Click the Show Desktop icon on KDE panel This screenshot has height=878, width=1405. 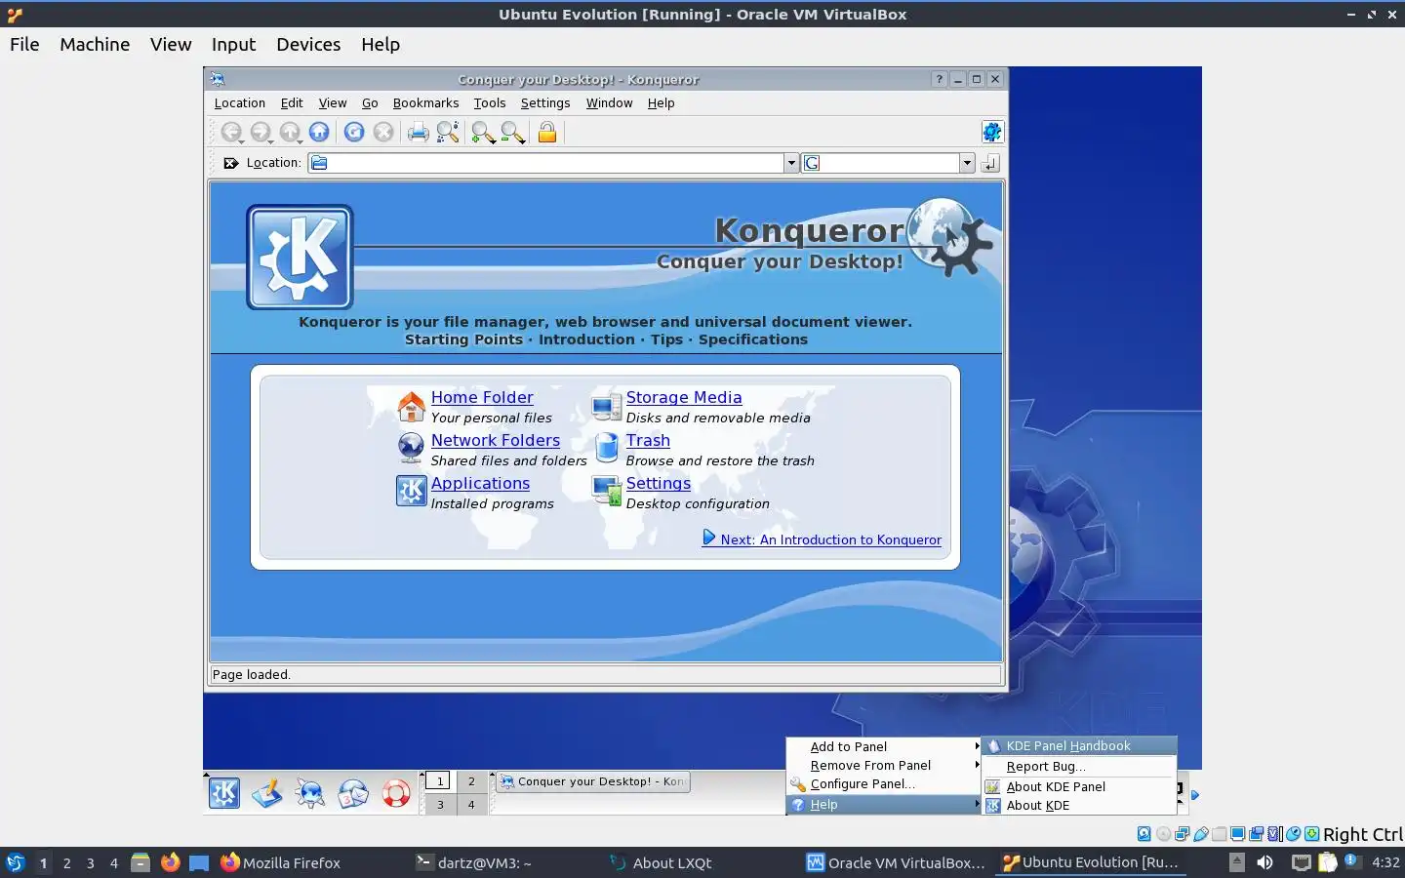point(267,793)
